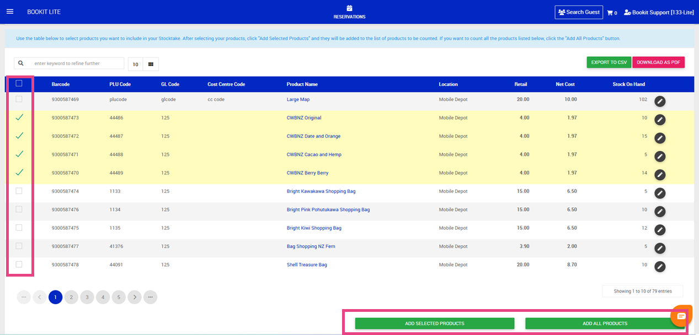Edit the Large Map product

tap(660, 101)
